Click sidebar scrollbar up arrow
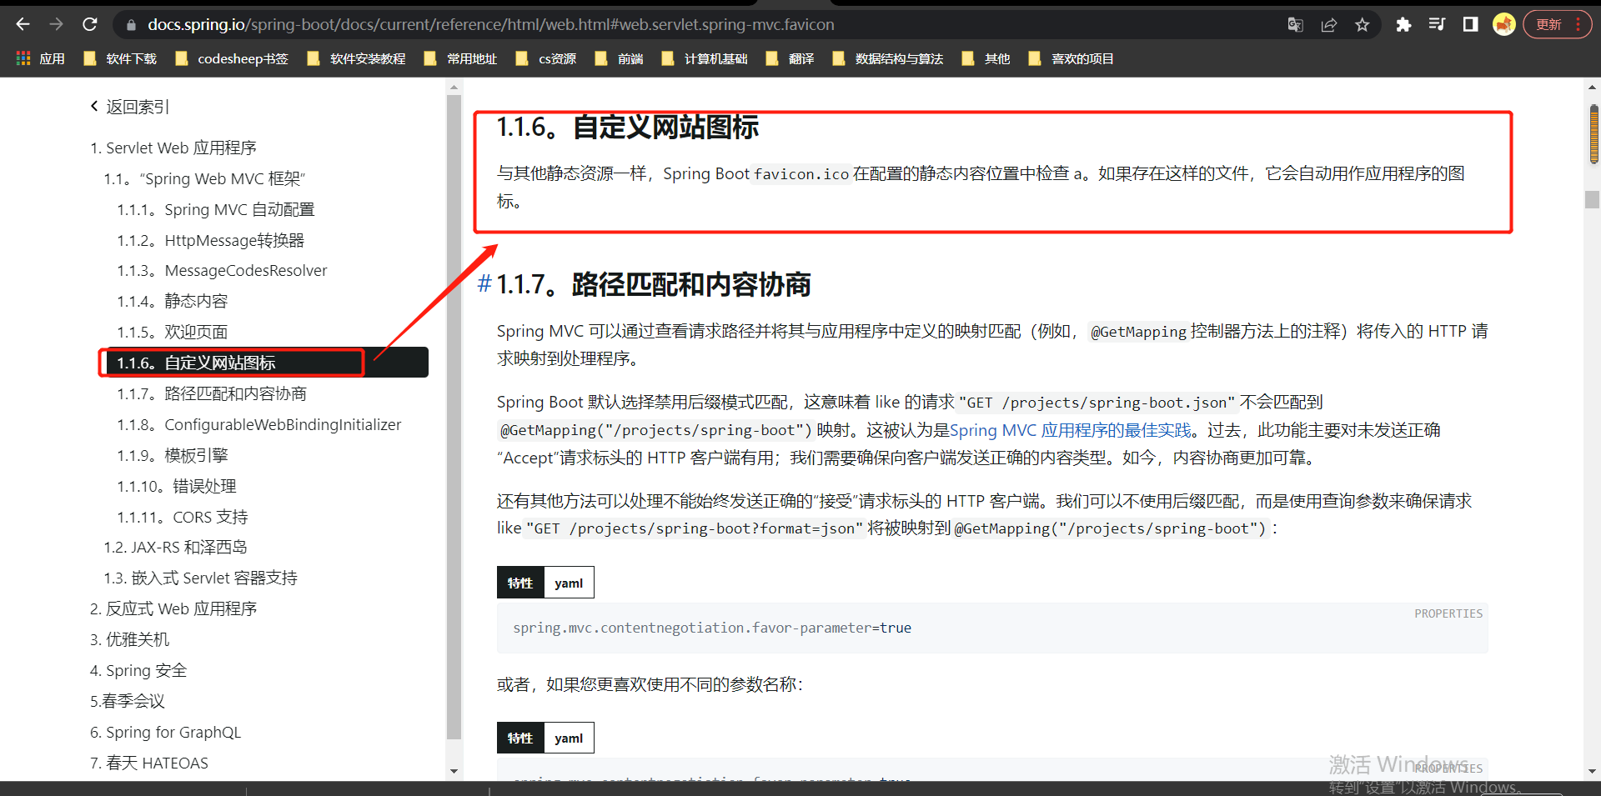The image size is (1601, 796). pyautogui.click(x=454, y=87)
